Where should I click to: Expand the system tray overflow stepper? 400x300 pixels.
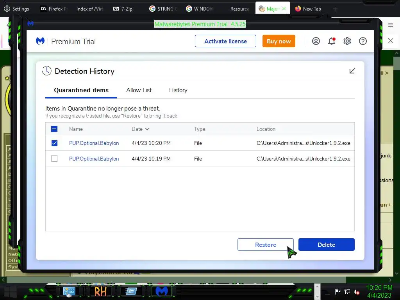point(317,292)
